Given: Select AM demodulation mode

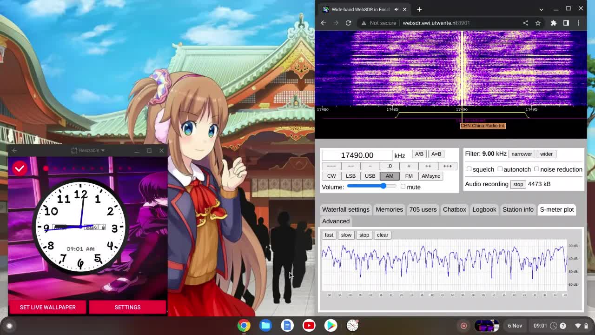Looking at the screenshot, I should coord(390,176).
